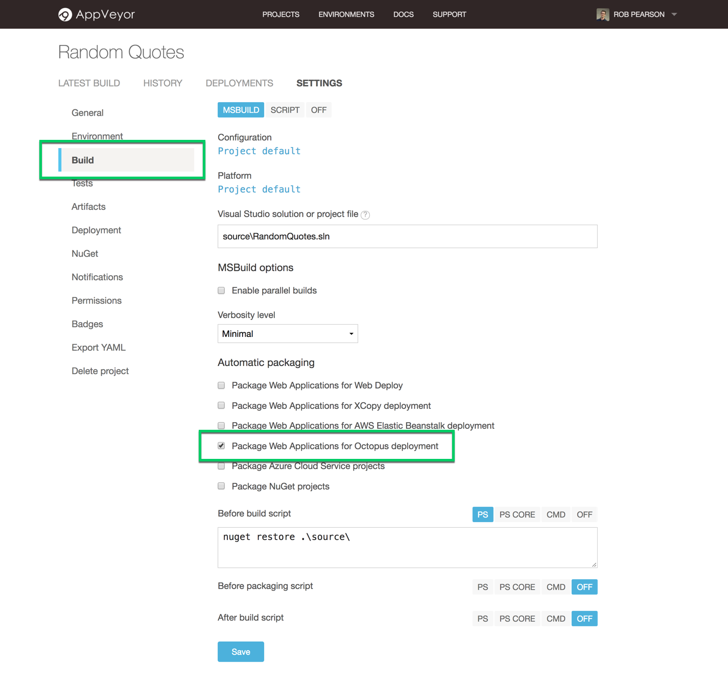728x685 pixels.
Task: Click inside the before build script textarea
Action: (x=404, y=546)
